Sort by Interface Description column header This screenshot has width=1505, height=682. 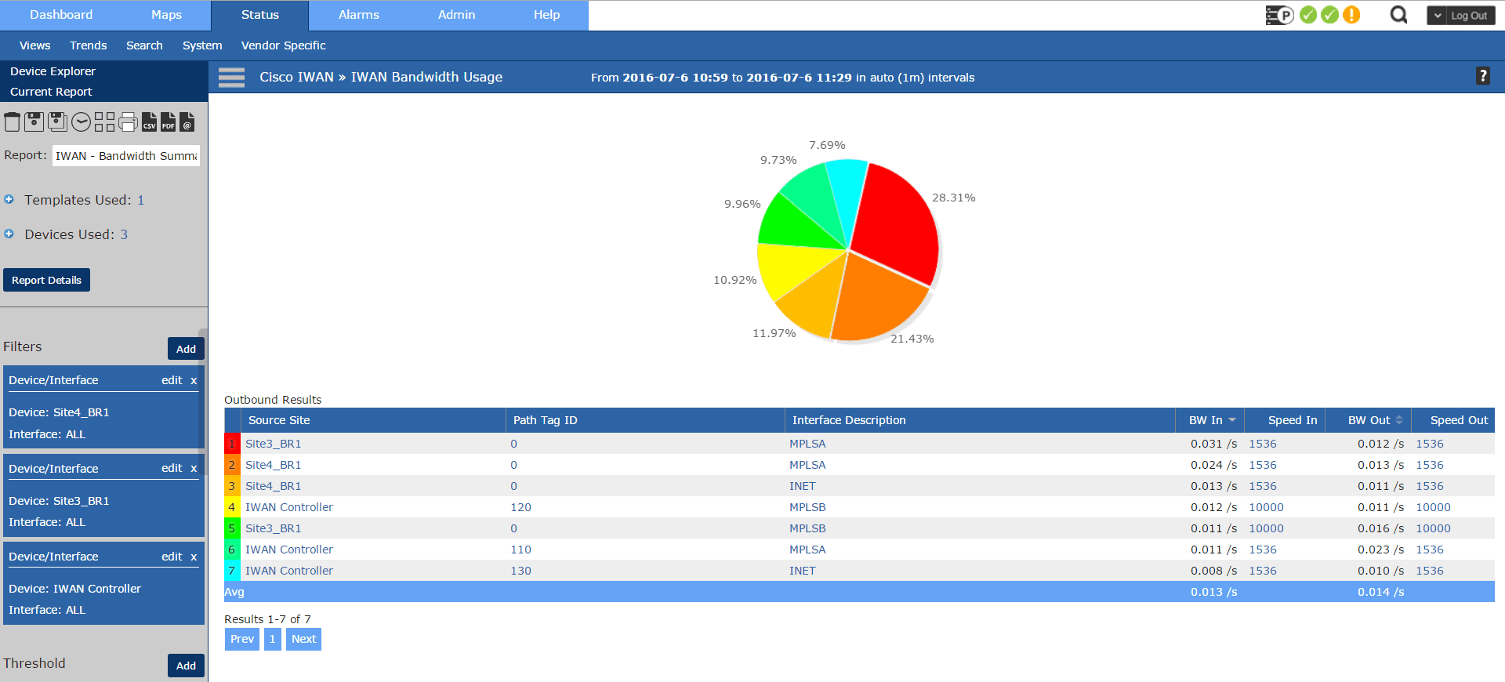coord(980,420)
